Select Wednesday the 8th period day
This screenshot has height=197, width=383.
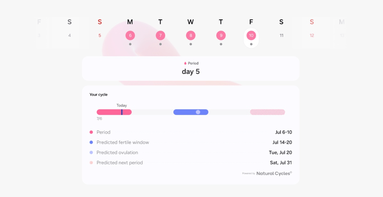(x=191, y=35)
